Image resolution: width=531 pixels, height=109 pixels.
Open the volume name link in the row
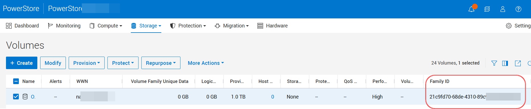(x=33, y=97)
